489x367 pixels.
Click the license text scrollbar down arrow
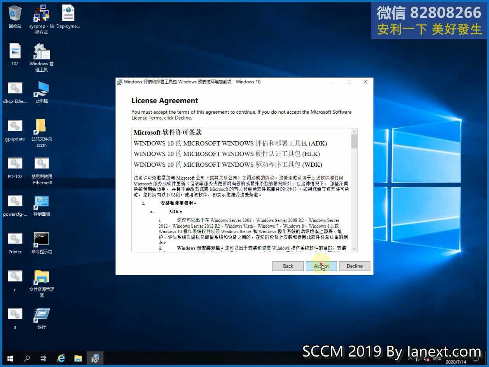[354, 249]
